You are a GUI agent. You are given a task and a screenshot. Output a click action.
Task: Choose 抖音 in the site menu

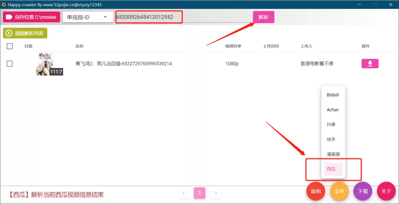(x=333, y=125)
